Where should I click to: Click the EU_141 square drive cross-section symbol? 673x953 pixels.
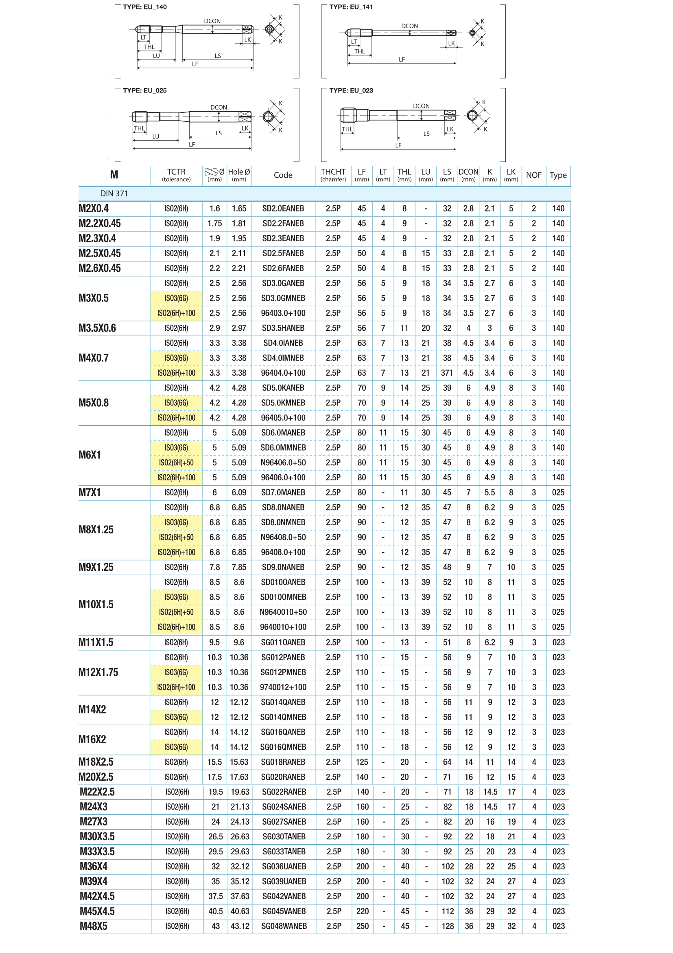(x=472, y=32)
